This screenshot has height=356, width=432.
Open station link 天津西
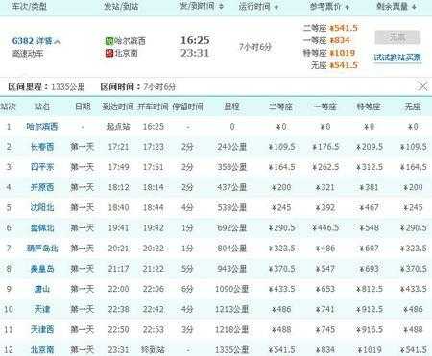[x=42, y=329]
